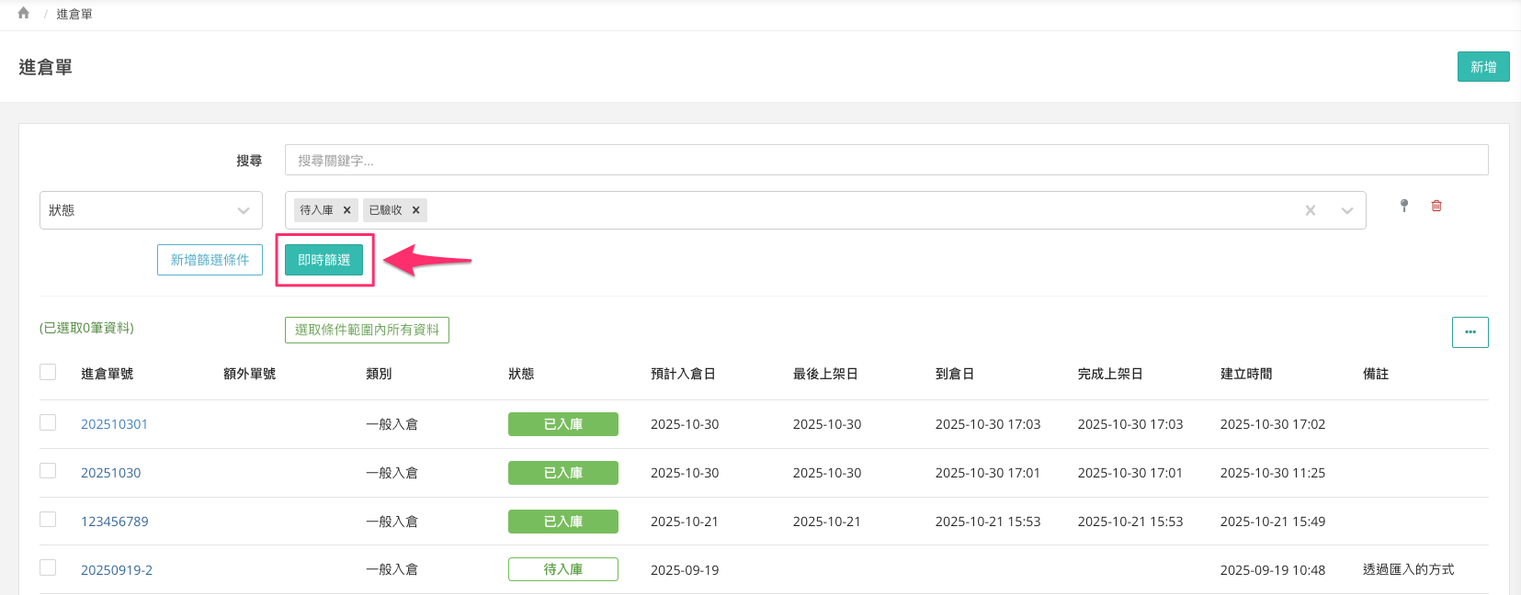The width and height of the screenshot is (1521, 595).
Task: Remove the 待入庫 filter tag
Action: [x=346, y=210]
